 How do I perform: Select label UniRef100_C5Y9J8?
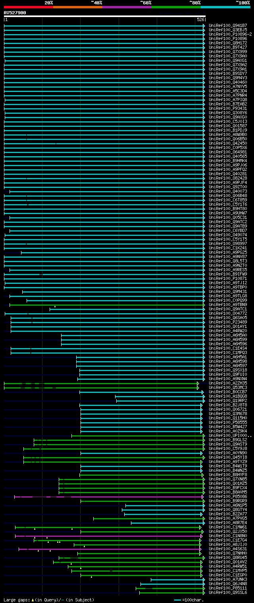pyautogui.click(x=228, y=449)
